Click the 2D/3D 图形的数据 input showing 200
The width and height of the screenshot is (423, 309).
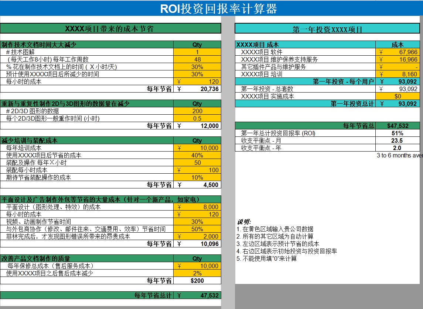pyautogui.click(x=197, y=111)
